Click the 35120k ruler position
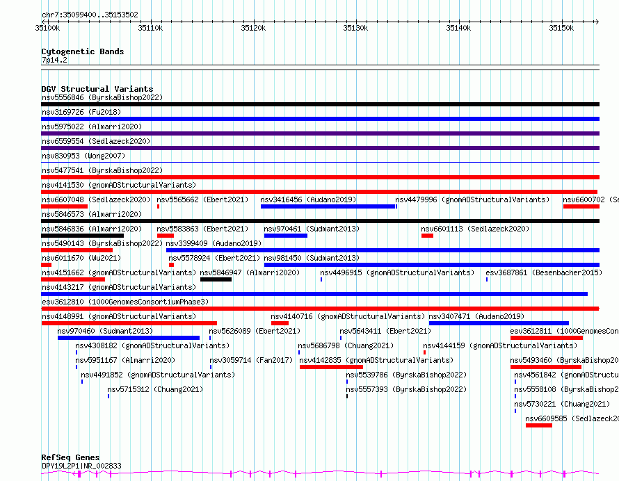Viewport: 619px width, 481px height. (x=253, y=28)
